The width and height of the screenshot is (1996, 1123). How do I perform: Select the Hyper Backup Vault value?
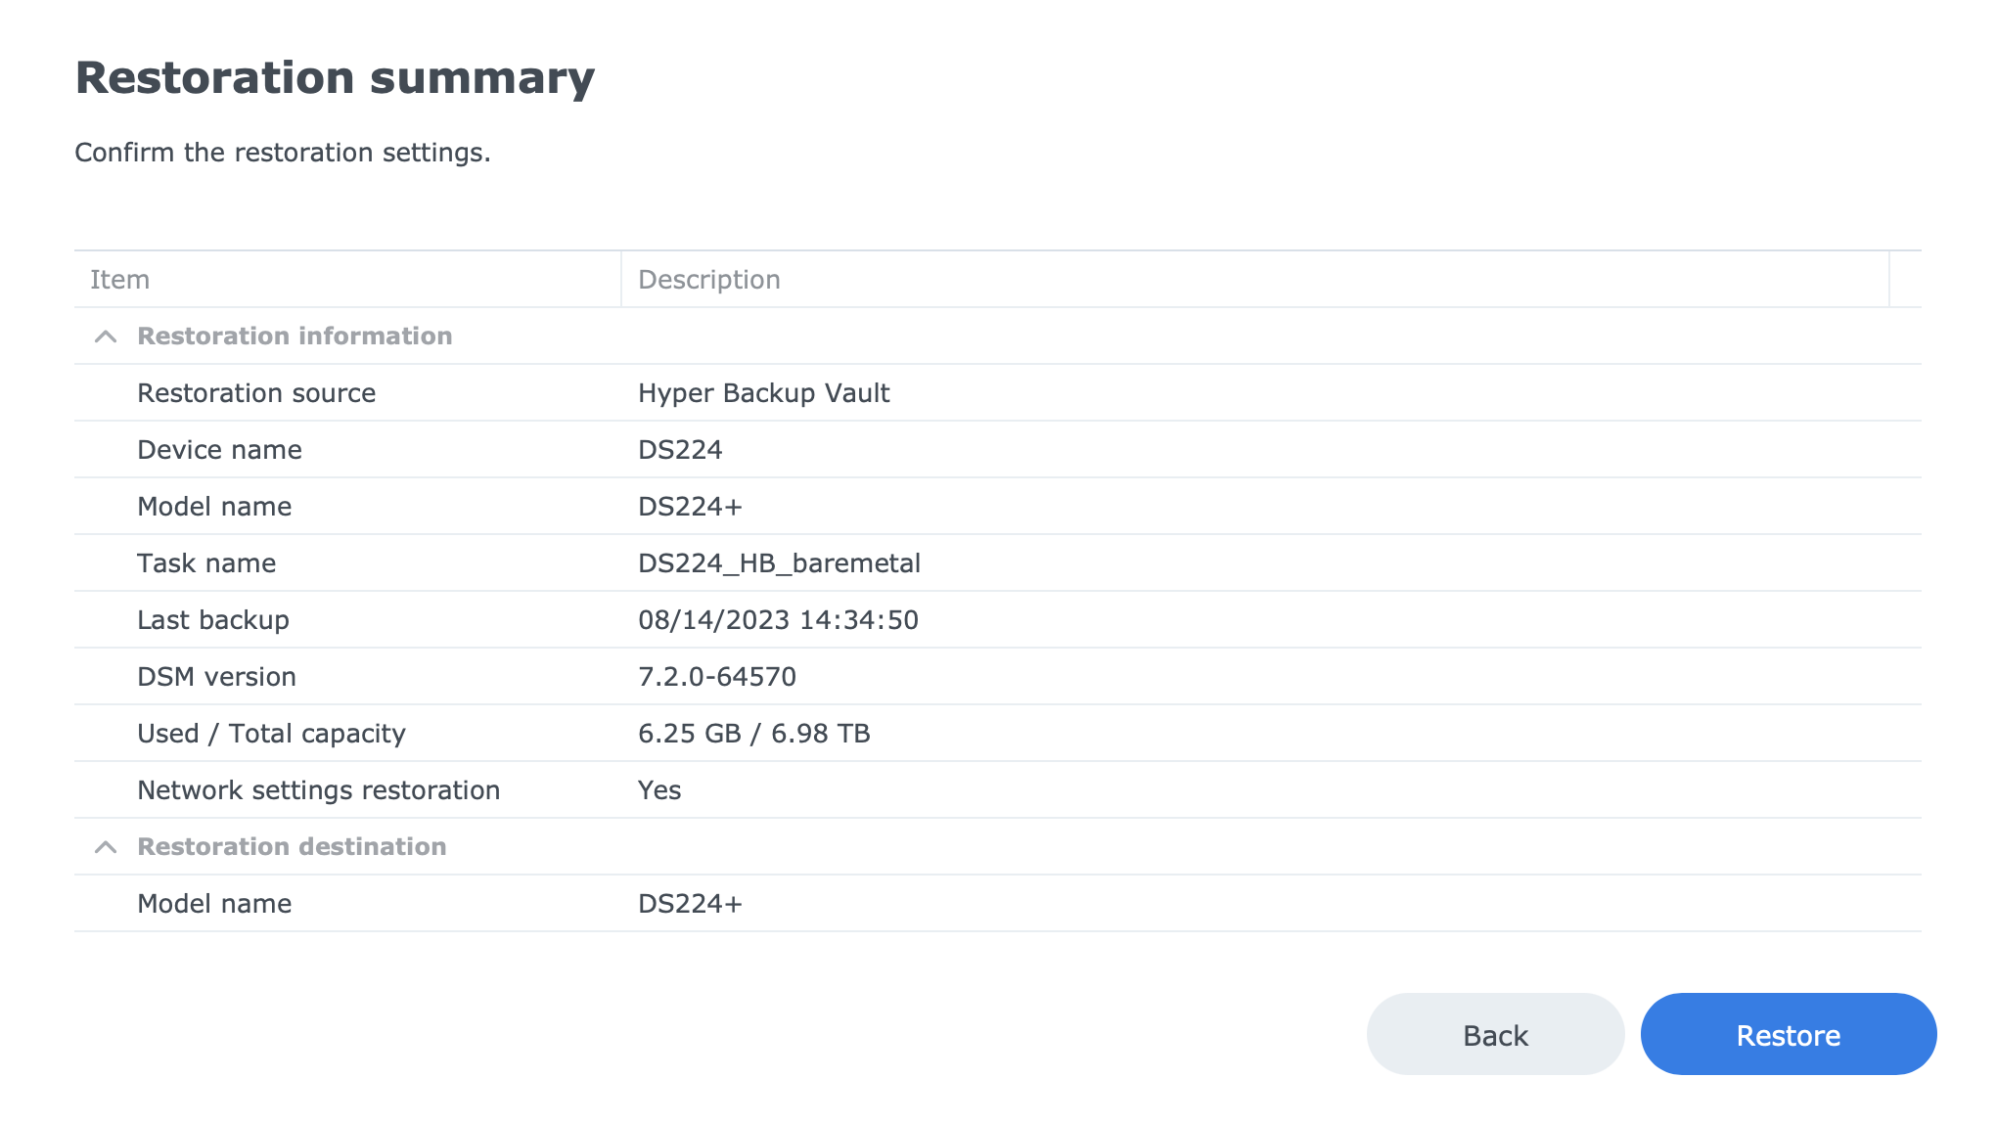[x=763, y=393]
